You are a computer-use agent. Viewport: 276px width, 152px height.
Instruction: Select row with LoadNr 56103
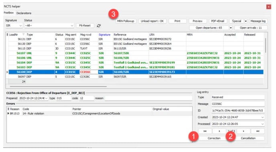coord(136,67)
